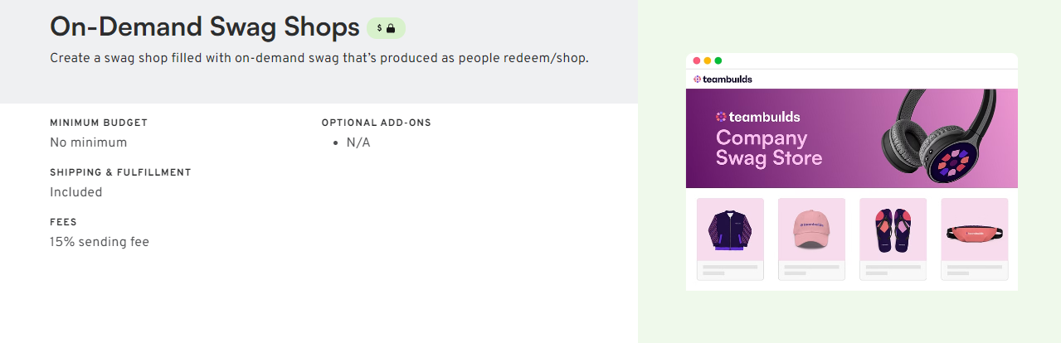Viewport: 1061px width, 343px height.
Task: Click the On-Demand Swag Shops heading
Action: point(205,27)
